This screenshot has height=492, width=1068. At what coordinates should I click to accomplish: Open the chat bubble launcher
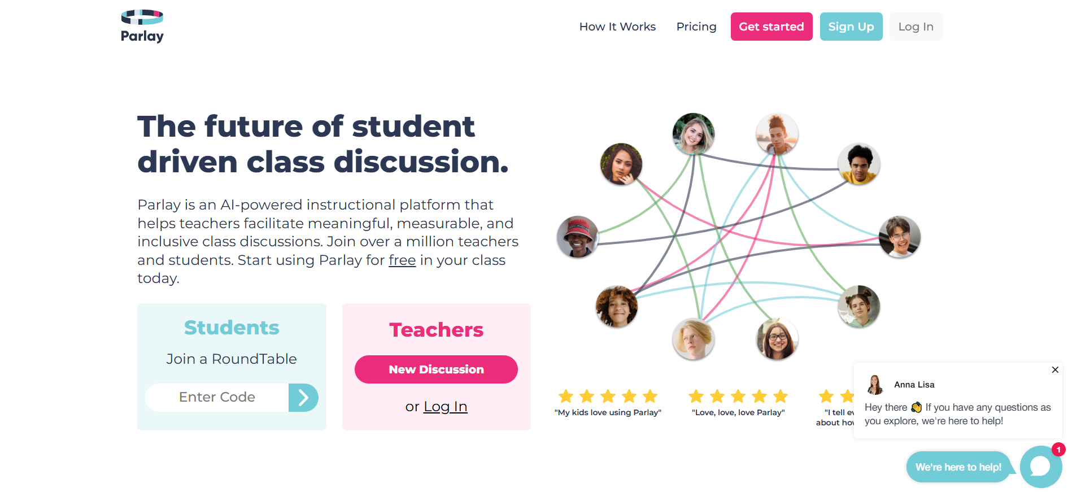click(x=1040, y=467)
